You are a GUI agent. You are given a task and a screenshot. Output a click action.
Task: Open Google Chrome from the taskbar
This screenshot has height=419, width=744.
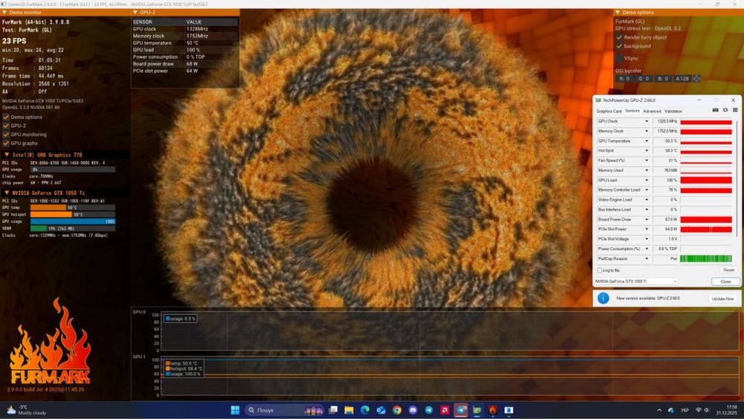tap(397, 410)
